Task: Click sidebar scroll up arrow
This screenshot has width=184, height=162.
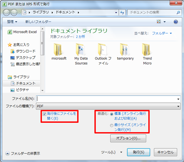Action: (42, 29)
